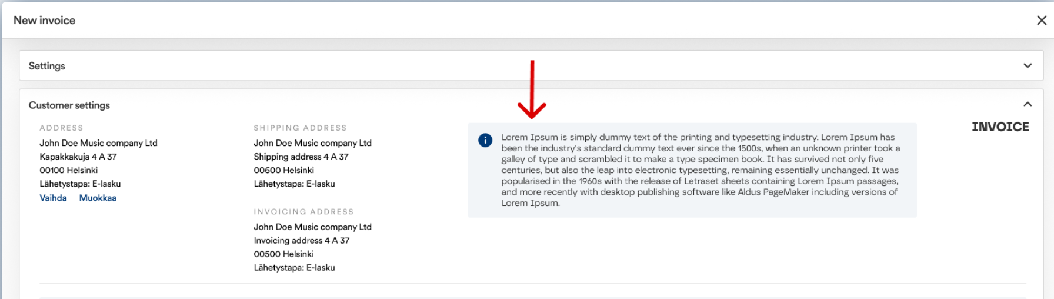Click the New invoice title
The image size is (1054, 299).
(45, 21)
